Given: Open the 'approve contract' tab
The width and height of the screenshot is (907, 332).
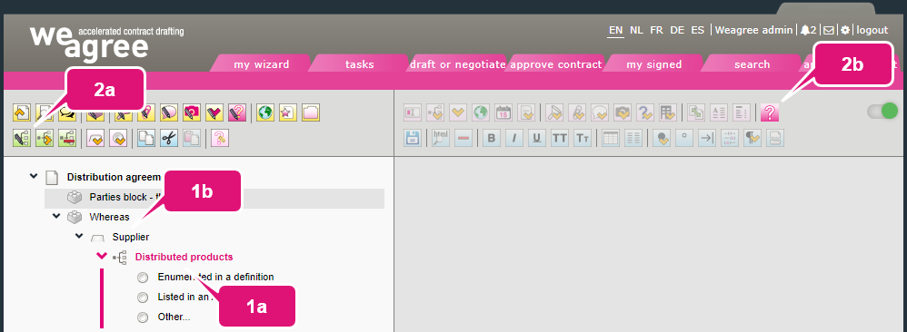Looking at the screenshot, I should click(556, 64).
